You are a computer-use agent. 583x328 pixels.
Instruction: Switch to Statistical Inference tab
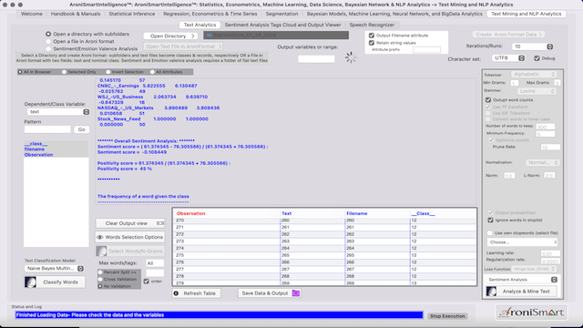131,14
